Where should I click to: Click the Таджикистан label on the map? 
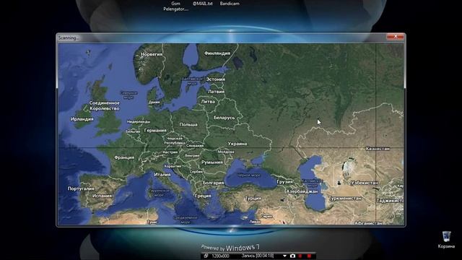pyautogui.click(x=390, y=201)
